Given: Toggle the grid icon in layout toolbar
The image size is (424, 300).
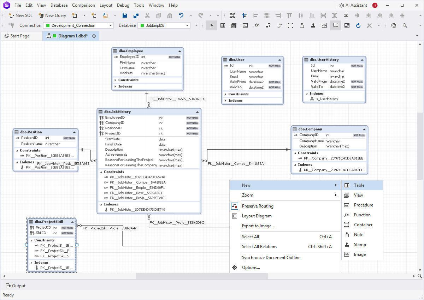Looking at the screenshot, I should pyautogui.click(x=346, y=16).
